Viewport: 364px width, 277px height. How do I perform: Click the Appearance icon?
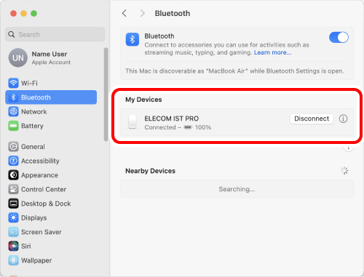(x=13, y=175)
